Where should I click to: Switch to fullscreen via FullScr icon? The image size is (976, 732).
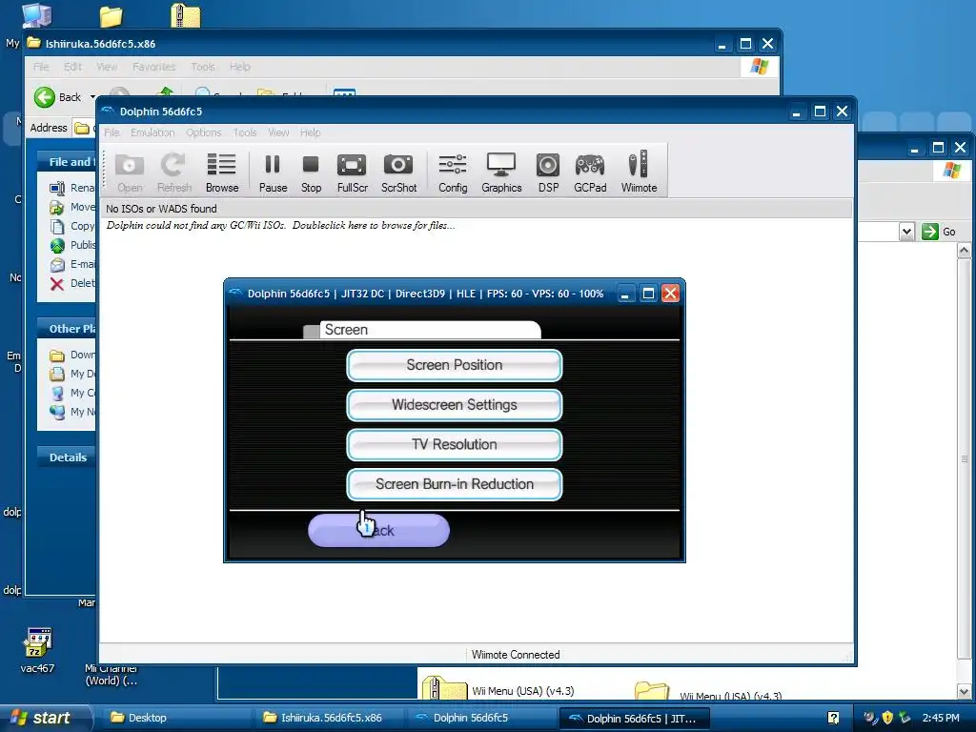pyautogui.click(x=352, y=172)
